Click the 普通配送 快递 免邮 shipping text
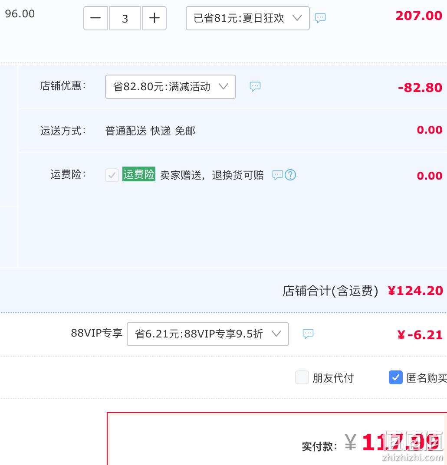 (x=151, y=131)
